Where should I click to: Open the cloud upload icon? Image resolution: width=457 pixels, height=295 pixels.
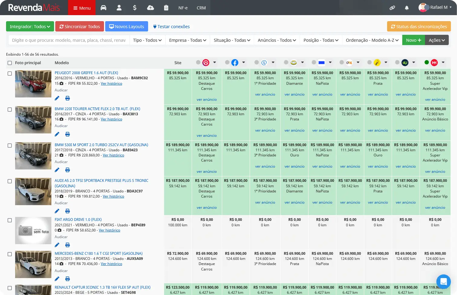point(151,8)
